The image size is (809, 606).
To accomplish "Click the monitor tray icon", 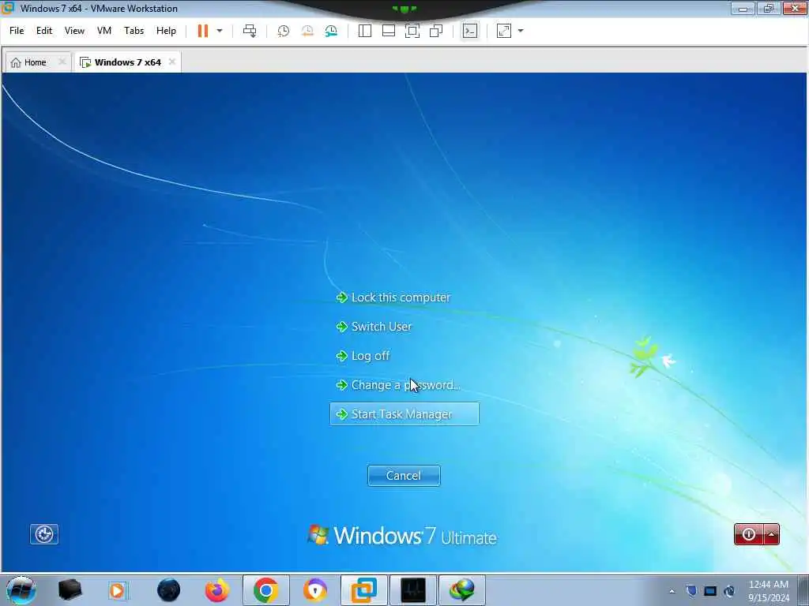I will tap(710, 591).
